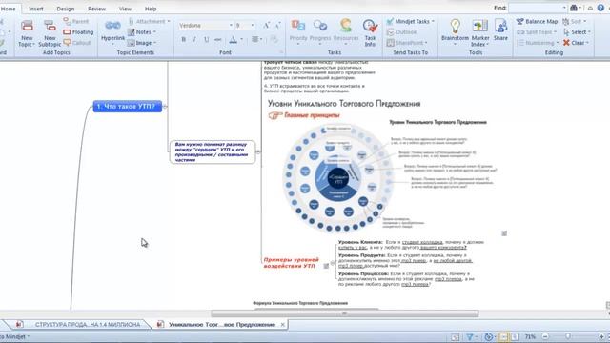Shrink the font size

coord(277,26)
